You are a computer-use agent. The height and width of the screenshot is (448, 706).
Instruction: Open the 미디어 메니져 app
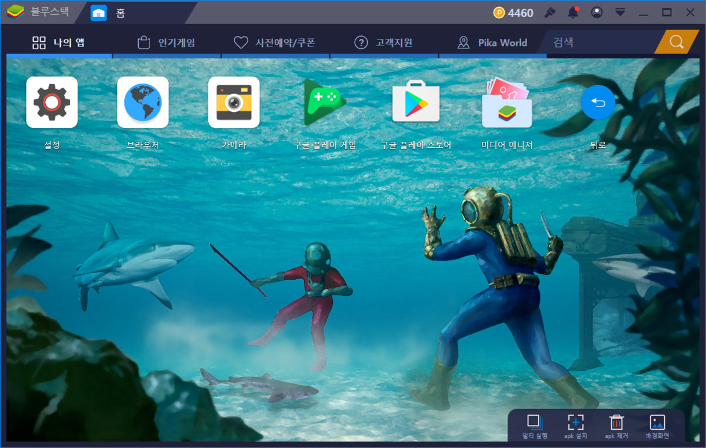tap(507, 101)
